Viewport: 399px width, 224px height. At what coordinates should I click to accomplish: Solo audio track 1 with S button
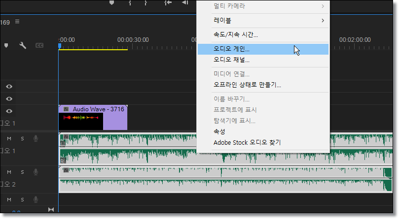tap(22, 139)
